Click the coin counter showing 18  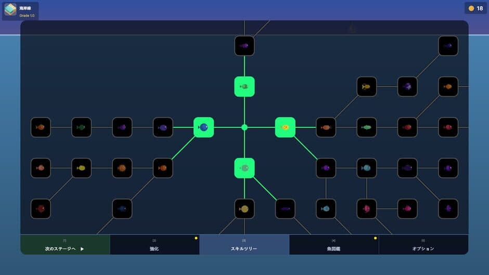click(475, 8)
